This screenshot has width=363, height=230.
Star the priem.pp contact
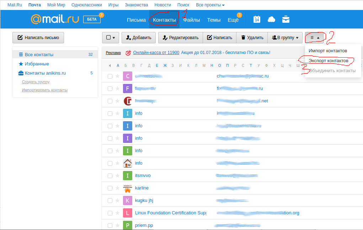click(x=118, y=225)
